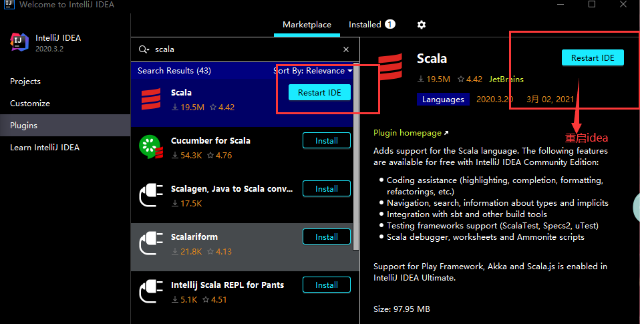Open the Plugin homepage link
Viewport: 640px width, 324px height.
click(x=411, y=133)
